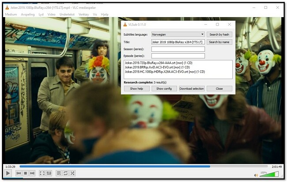This screenshot has width=287, height=182.
Task: Click VLC cone icon in main title bar
Action: (7, 7)
